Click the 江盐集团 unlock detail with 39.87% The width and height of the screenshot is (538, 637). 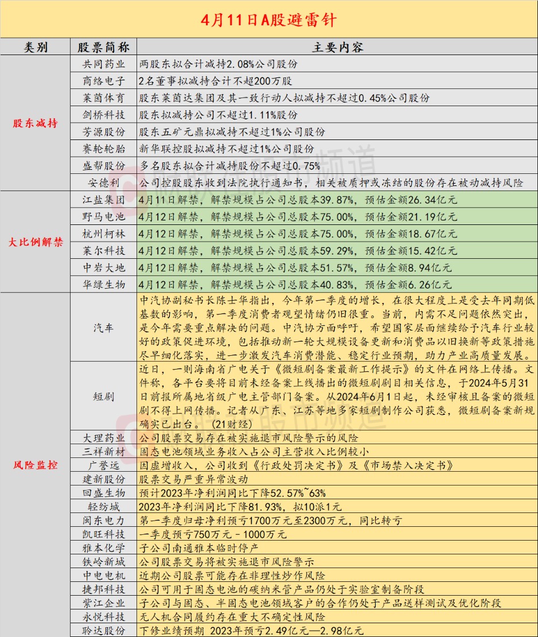point(298,200)
